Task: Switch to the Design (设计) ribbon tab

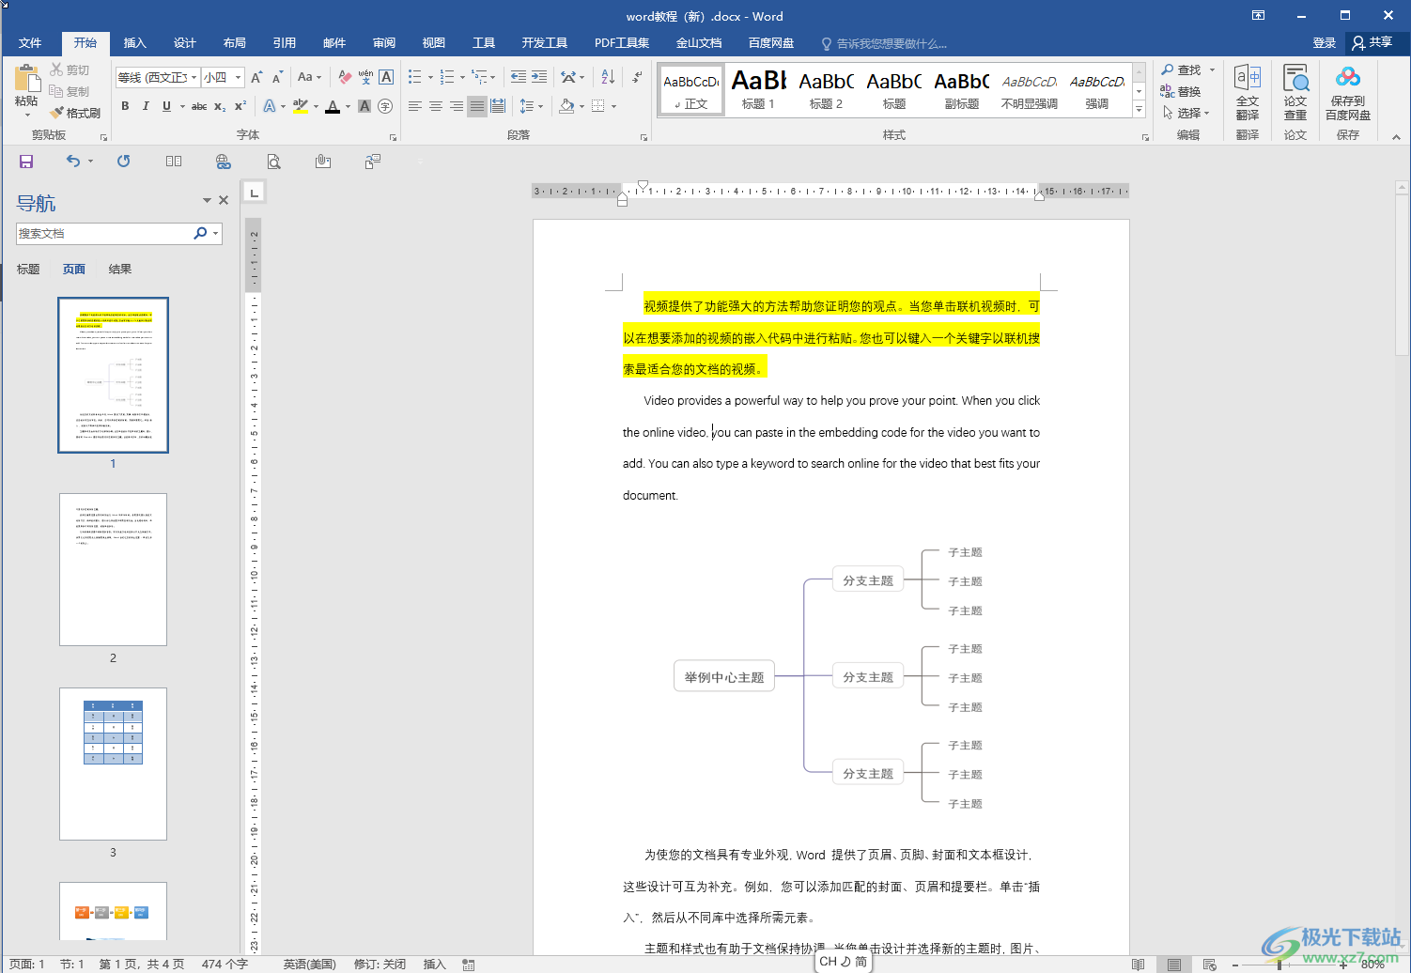Action: [x=185, y=43]
